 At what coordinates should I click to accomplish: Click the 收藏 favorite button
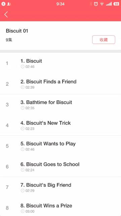click(x=104, y=40)
